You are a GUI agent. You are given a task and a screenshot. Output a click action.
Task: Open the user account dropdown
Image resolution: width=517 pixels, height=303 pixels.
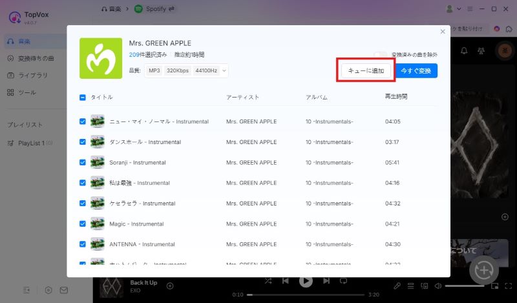[x=453, y=9]
